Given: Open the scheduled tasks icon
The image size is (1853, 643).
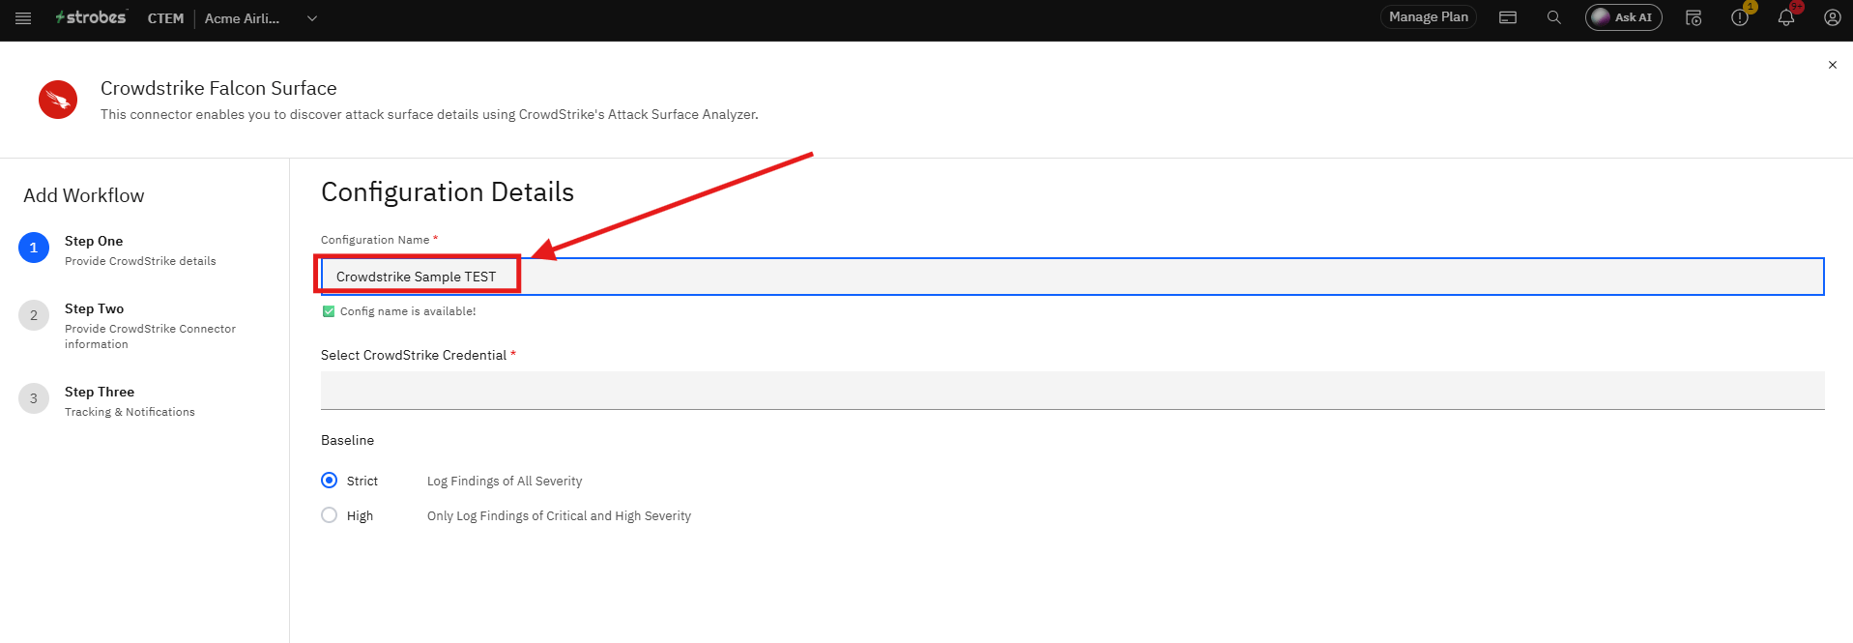Looking at the screenshot, I should pos(1694,17).
